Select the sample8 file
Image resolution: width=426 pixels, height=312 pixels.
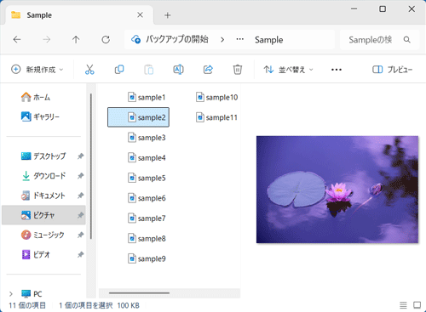[x=147, y=239]
